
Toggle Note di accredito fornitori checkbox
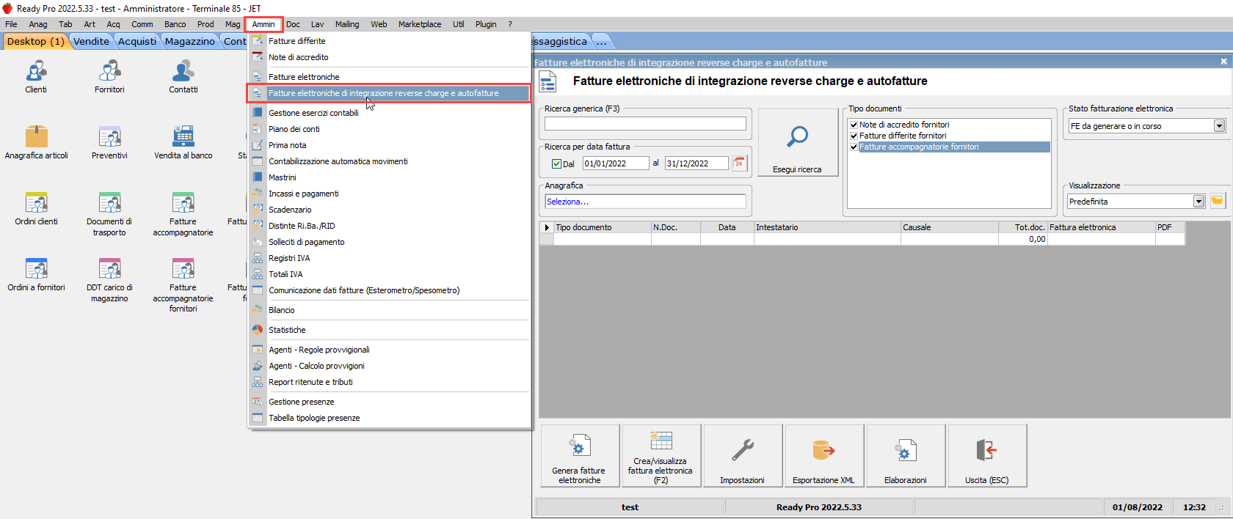tap(854, 125)
